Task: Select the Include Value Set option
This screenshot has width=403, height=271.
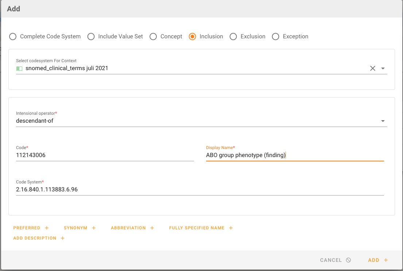Action: pyautogui.click(x=91, y=37)
